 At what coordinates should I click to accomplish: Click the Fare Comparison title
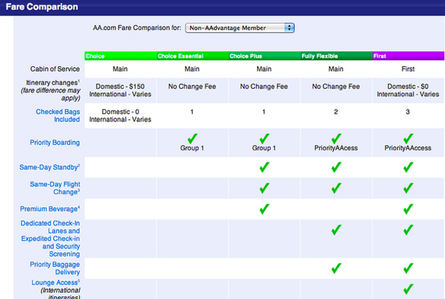coord(42,7)
